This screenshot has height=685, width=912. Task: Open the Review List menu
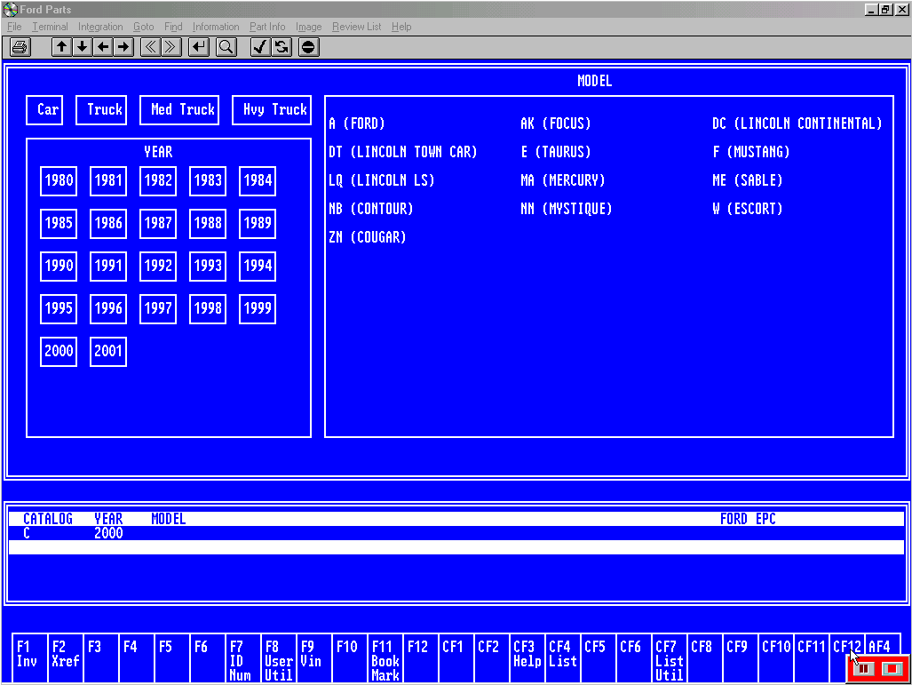pos(356,27)
